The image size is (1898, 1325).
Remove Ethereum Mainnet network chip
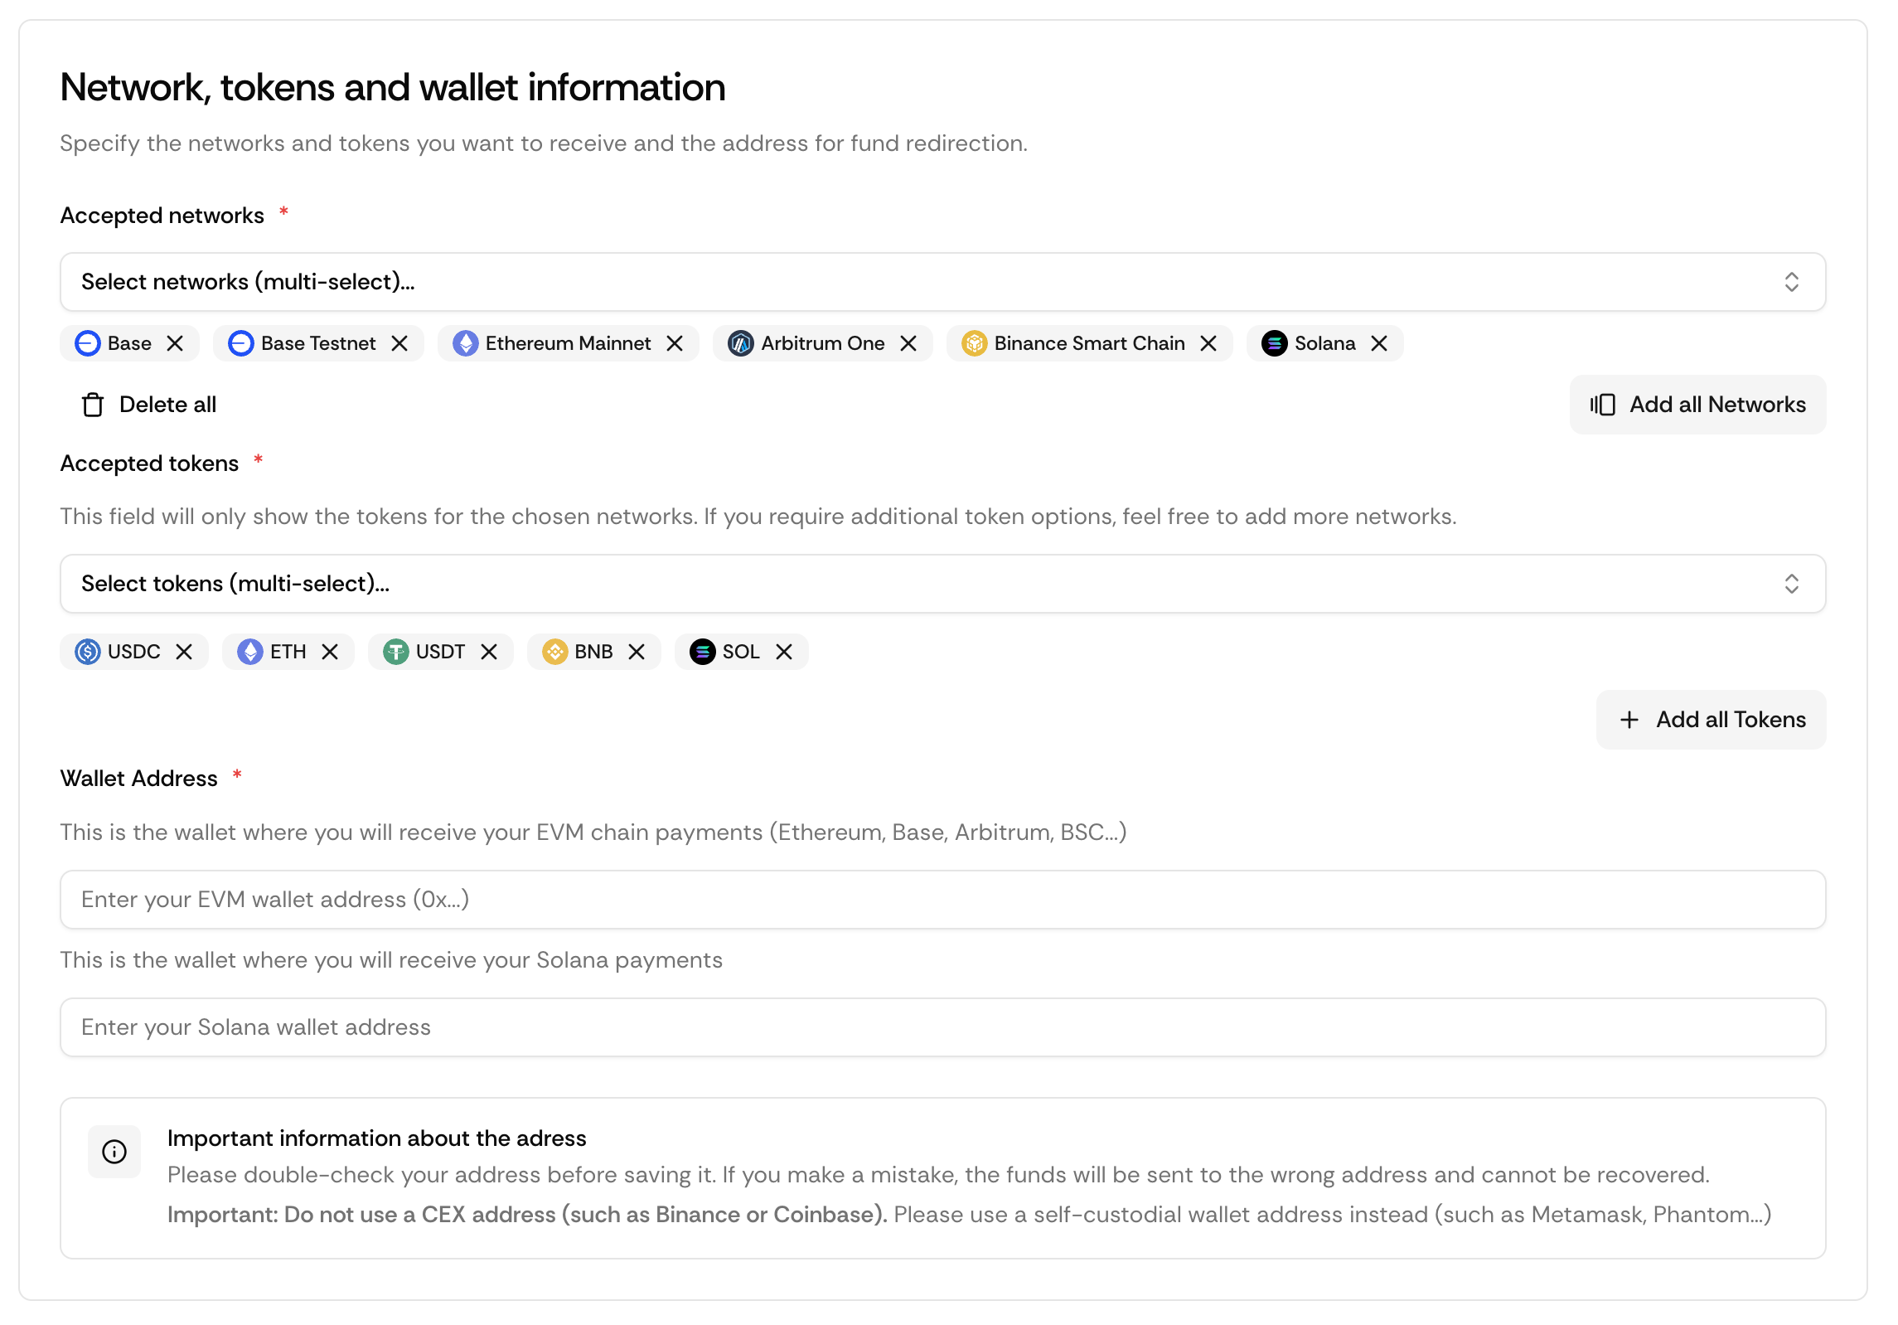click(675, 343)
